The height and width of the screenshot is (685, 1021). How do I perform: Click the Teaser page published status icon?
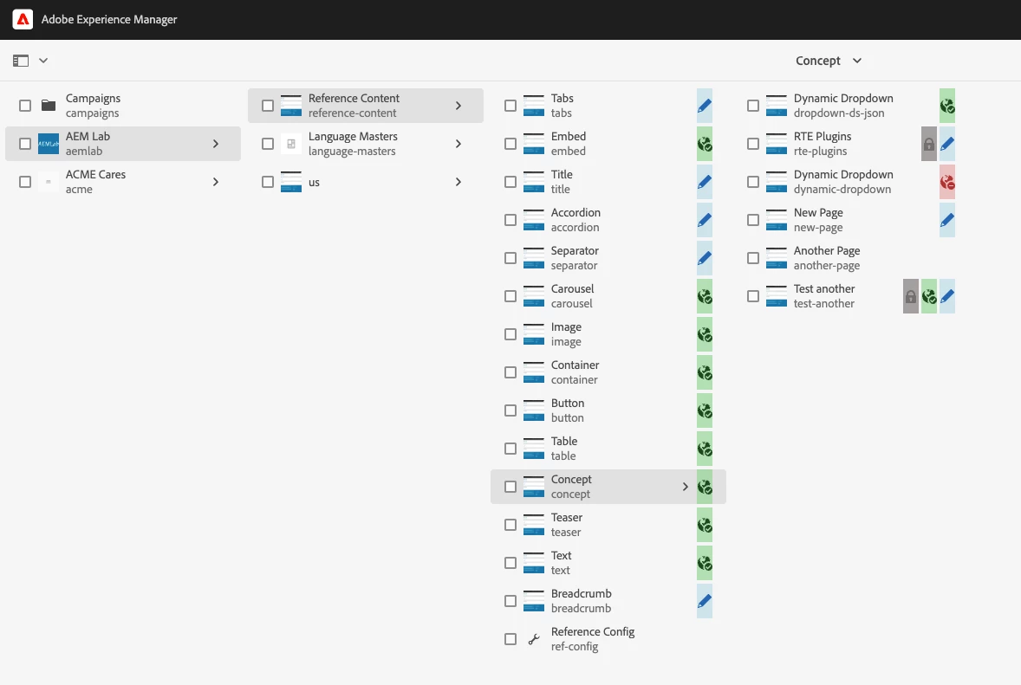[705, 524]
